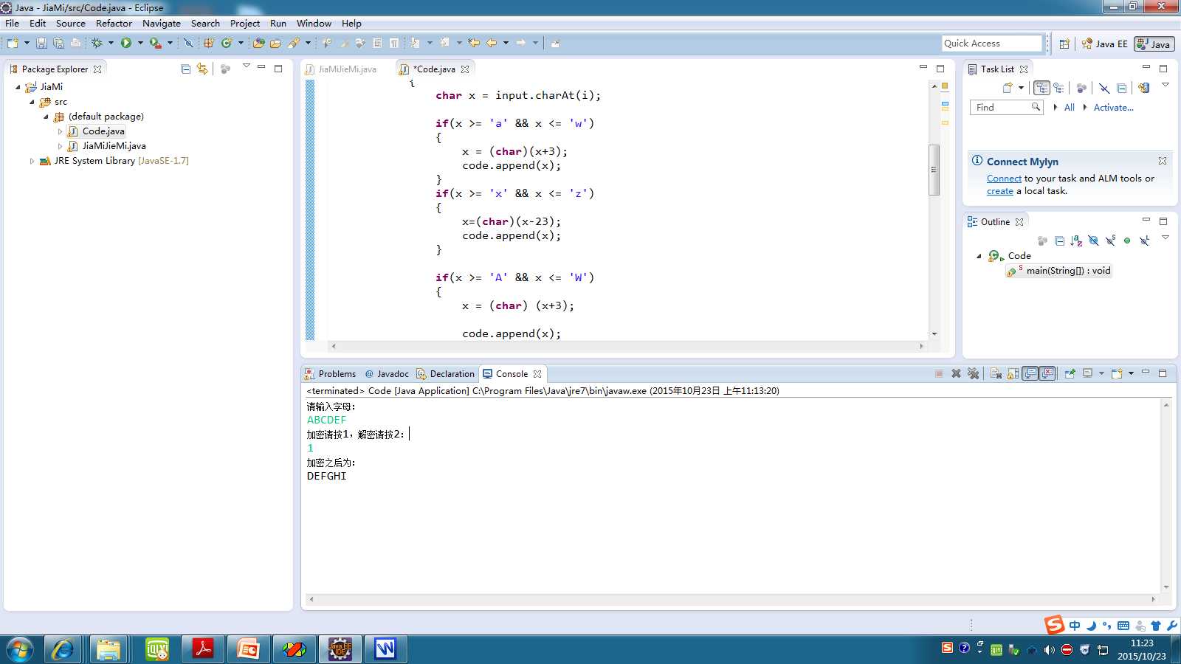
Task: Open the Refactor menu
Action: (114, 24)
